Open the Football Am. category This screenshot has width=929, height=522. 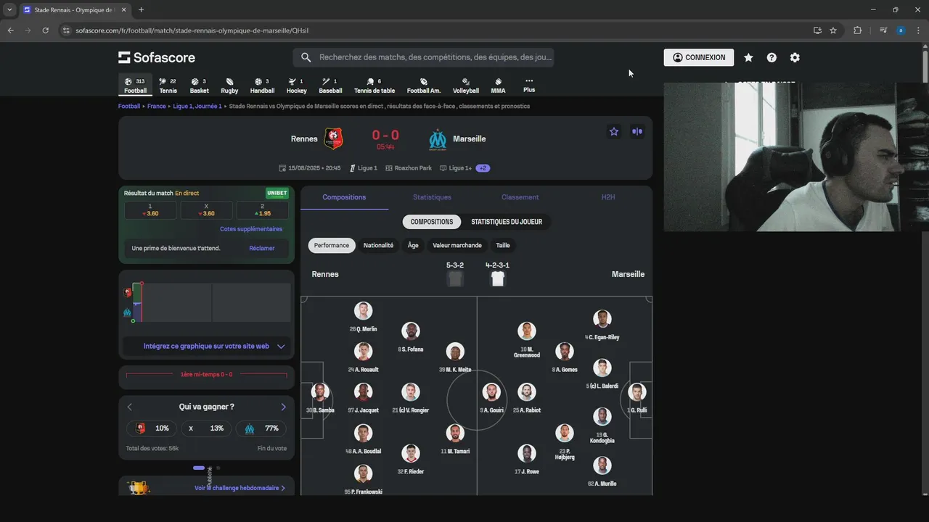click(424, 86)
